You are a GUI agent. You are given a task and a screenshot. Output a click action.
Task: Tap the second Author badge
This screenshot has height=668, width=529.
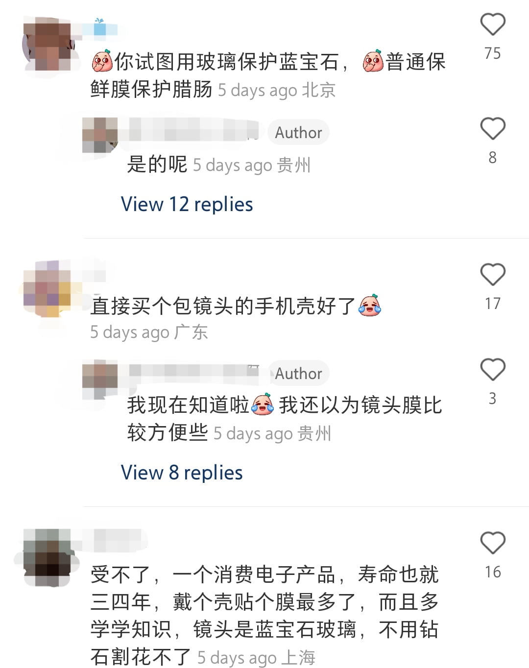click(298, 374)
